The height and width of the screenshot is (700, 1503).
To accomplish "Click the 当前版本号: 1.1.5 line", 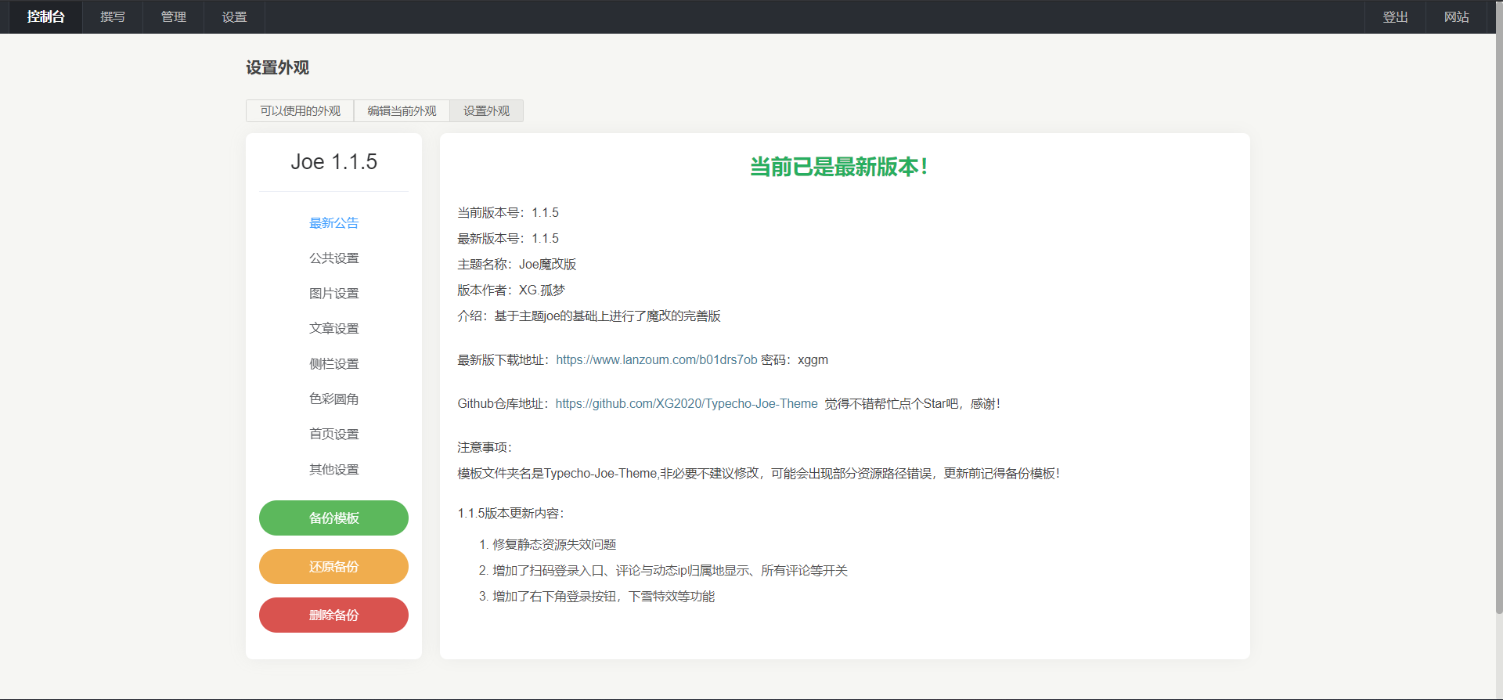I will coord(508,213).
